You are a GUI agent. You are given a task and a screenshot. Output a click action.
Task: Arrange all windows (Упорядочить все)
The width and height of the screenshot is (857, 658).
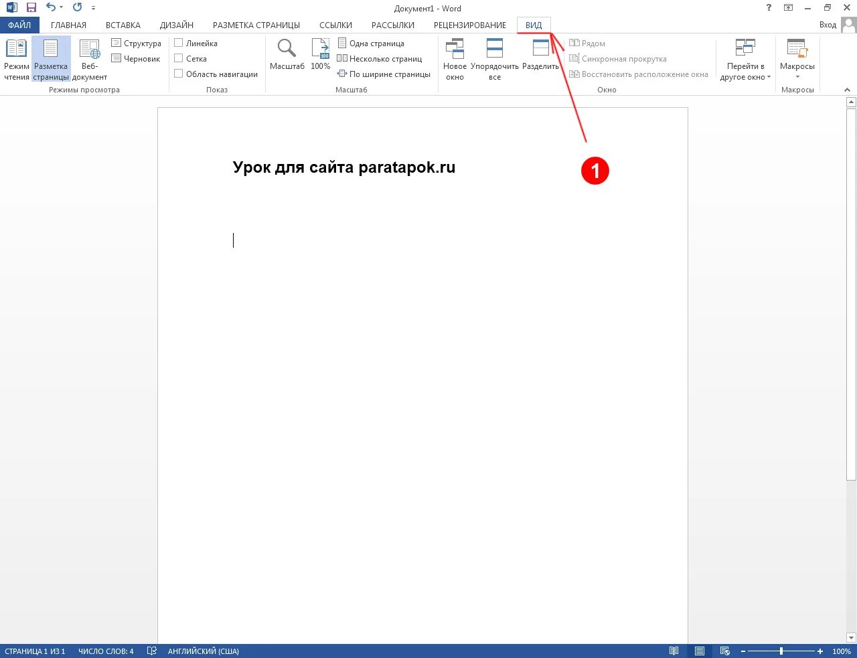pyautogui.click(x=495, y=60)
